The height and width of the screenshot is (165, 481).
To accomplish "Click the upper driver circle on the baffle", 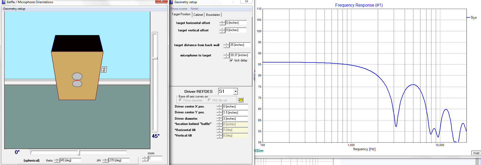I will point(77,76).
